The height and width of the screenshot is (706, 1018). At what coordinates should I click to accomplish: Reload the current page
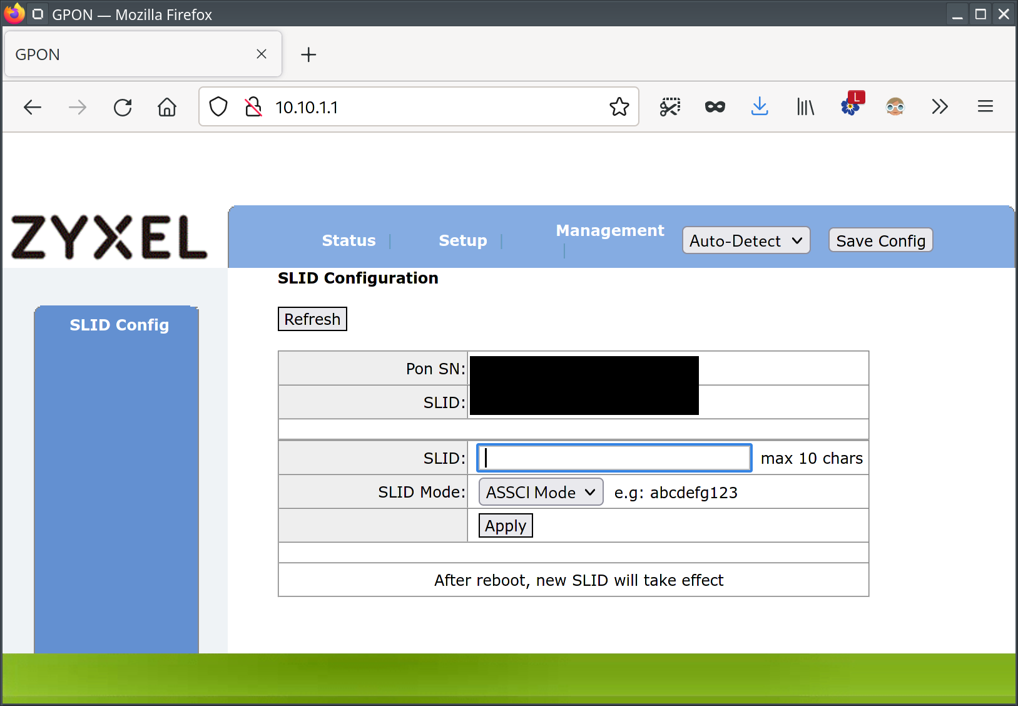(123, 108)
